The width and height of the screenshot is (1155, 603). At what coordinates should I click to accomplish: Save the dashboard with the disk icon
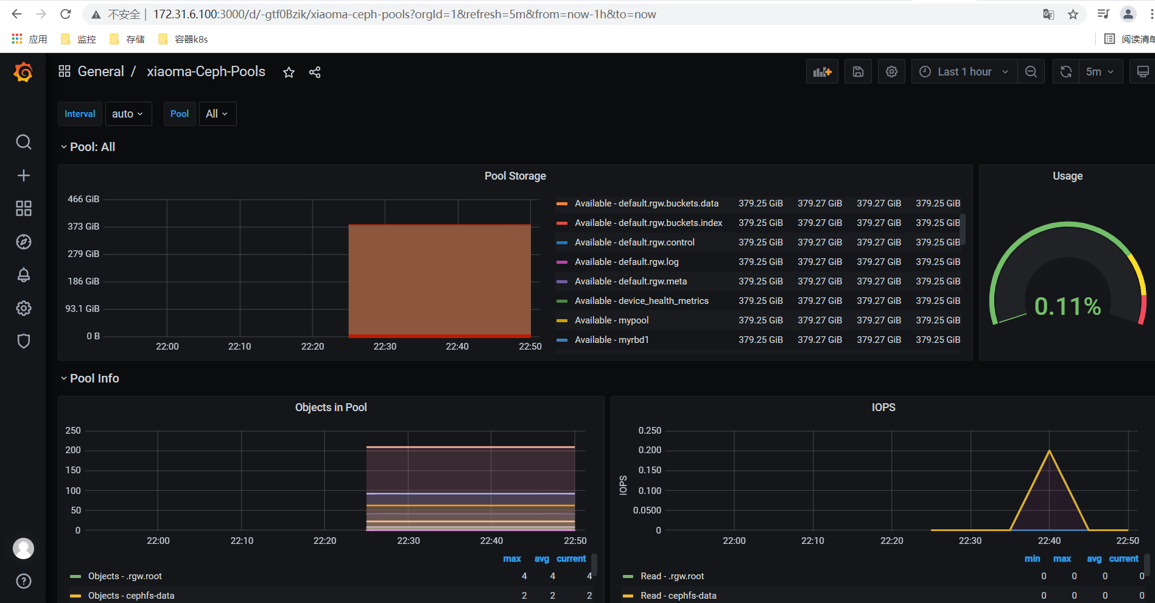pyautogui.click(x=858, y=72)
